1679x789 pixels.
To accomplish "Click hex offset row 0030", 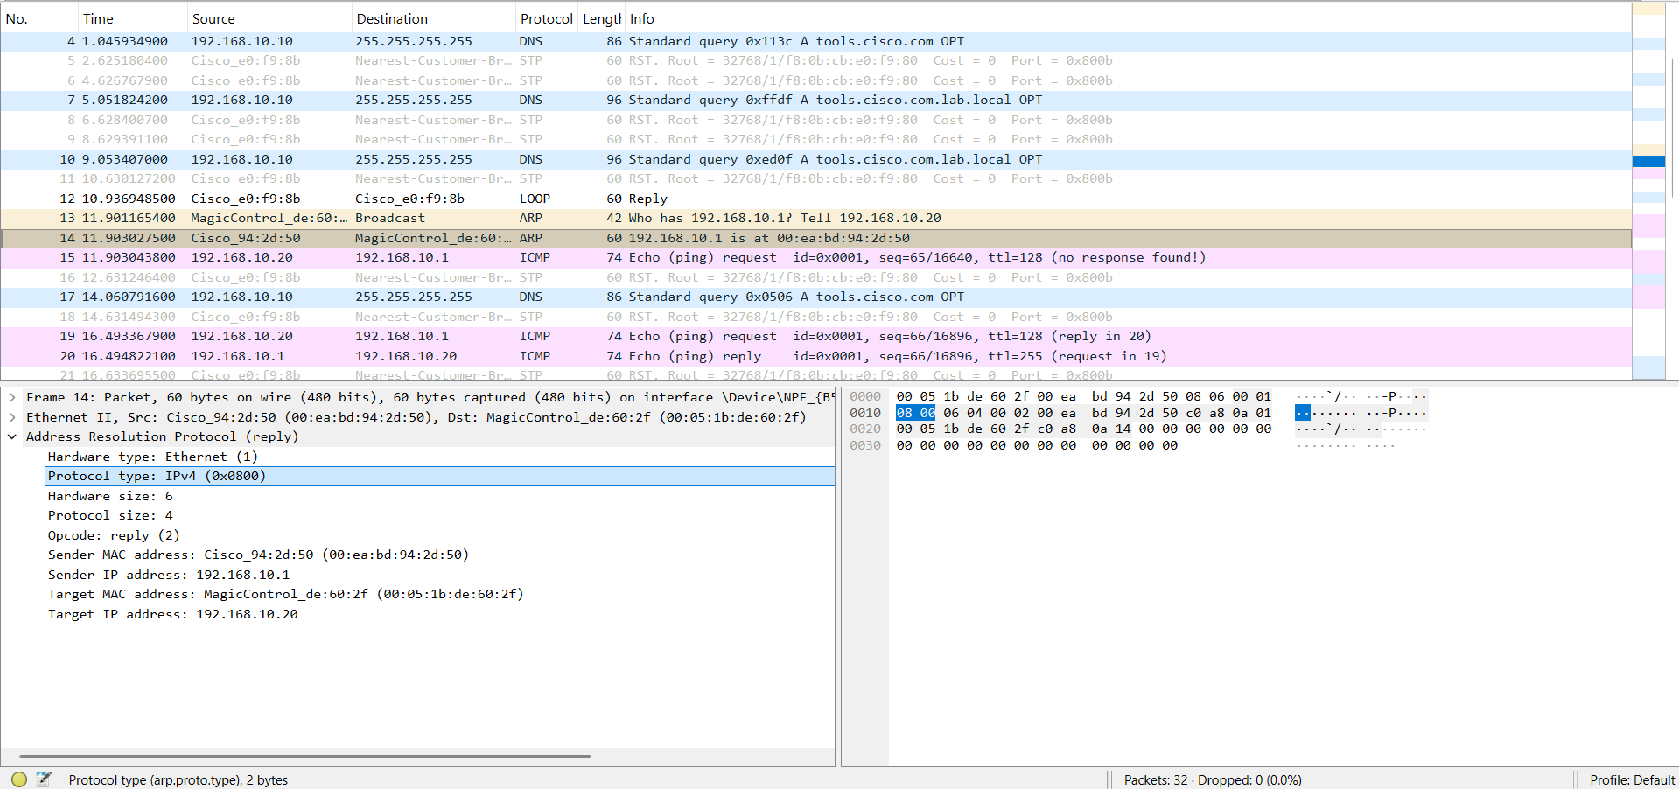I will click(x=865, y=445).
